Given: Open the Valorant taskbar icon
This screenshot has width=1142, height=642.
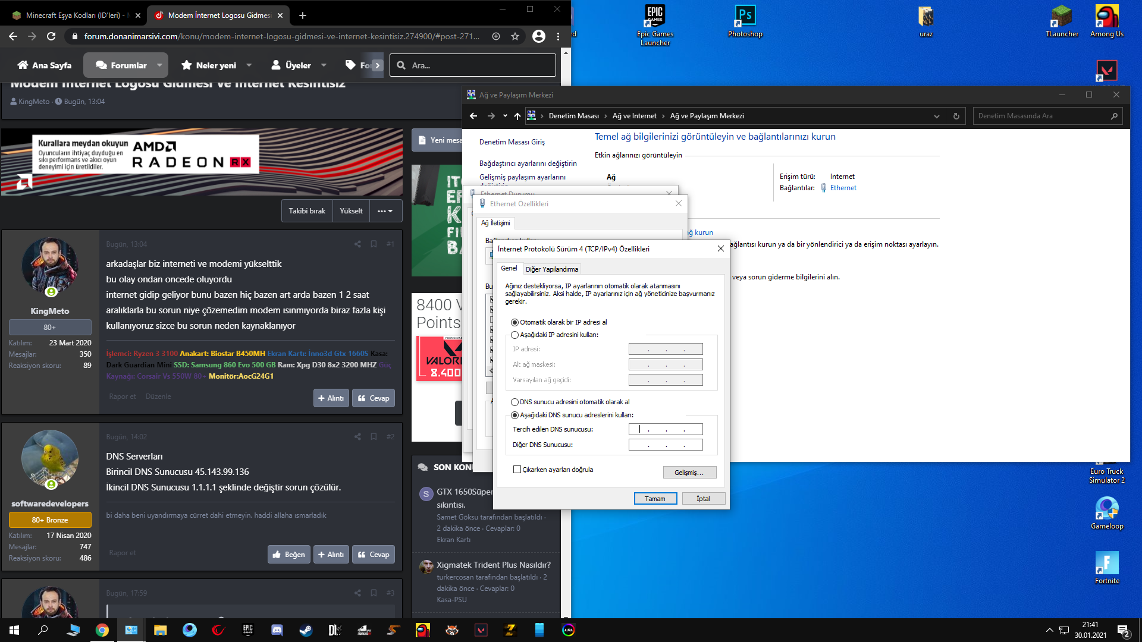Looking at the screenshot, I should tap(481, 630).
